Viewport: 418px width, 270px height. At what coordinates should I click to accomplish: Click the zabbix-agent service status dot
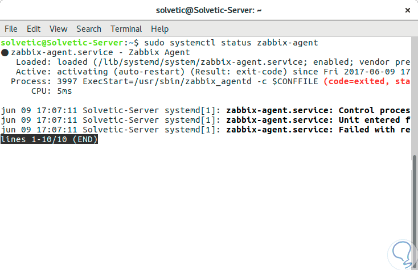(x=5, y=52)
